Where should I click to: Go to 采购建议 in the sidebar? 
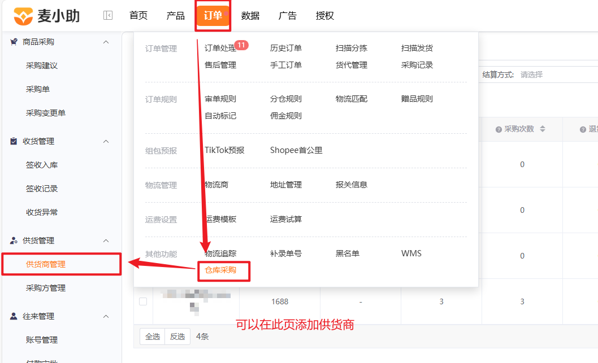coord(42,65)
